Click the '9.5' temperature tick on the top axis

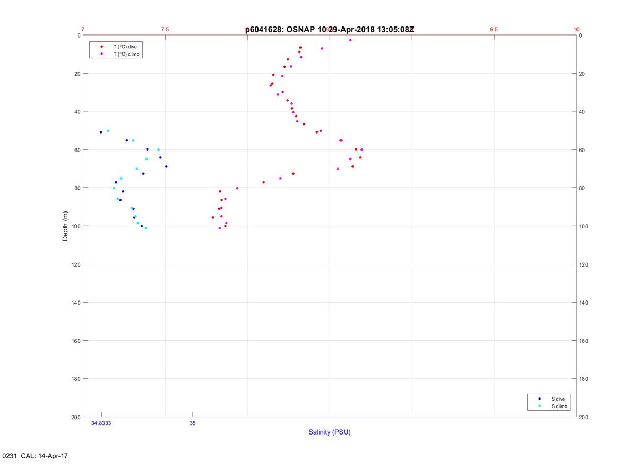pyautogui.click(x=494, y=29)
